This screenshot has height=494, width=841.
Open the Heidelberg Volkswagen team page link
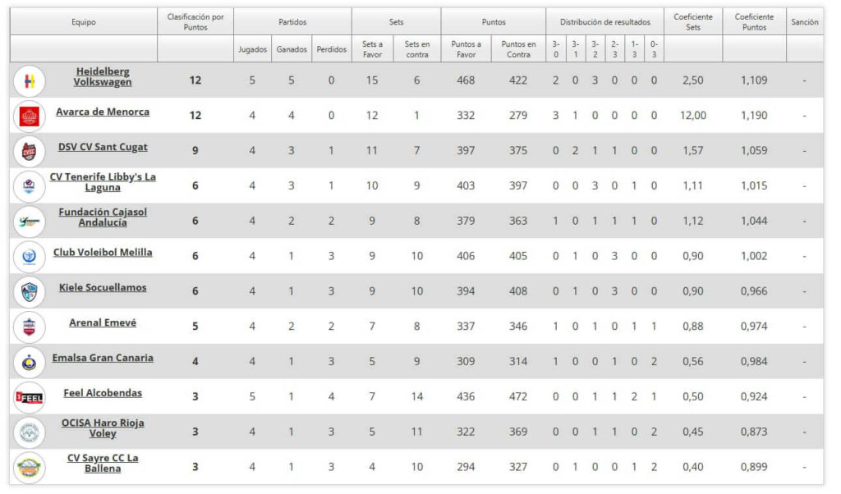101,79
